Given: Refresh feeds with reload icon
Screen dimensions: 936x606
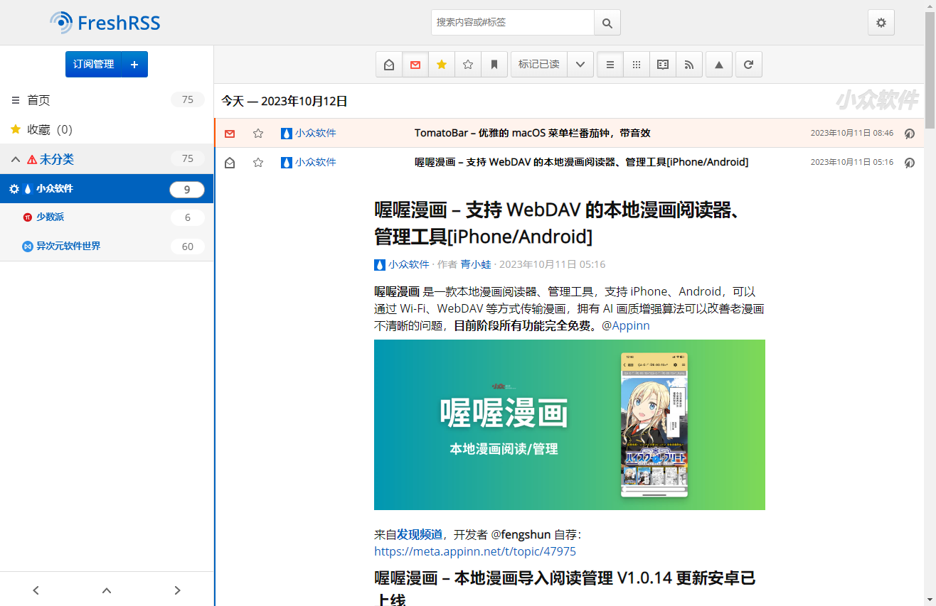Looking at the screenshot, I should (748, 64).
